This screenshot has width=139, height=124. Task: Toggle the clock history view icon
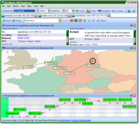pos(93,21)
